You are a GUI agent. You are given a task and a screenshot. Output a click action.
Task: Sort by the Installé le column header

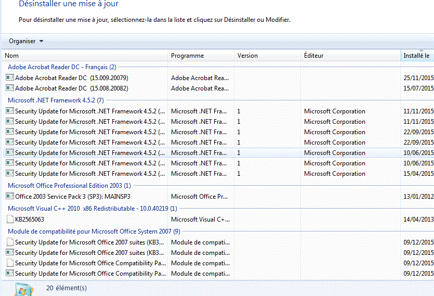416,56
